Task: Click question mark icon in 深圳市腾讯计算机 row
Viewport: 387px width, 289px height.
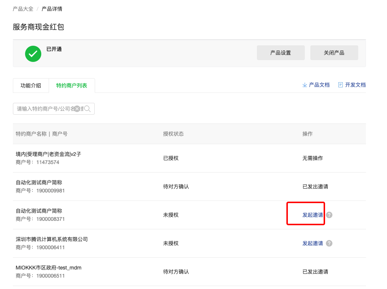Action: coord(329,243)
